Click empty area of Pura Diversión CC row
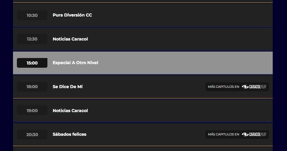 pos(183,15)
